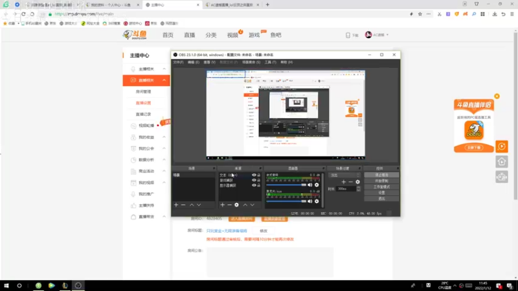Toggle visibility of the text (GDI+) source

[x=254, y=175]
